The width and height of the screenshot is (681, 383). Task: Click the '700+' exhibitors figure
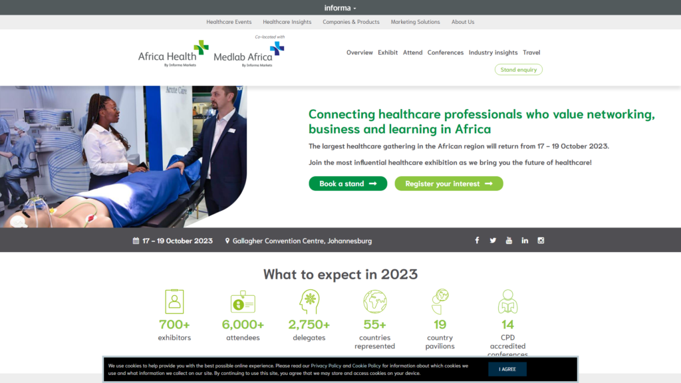(174, 324)
